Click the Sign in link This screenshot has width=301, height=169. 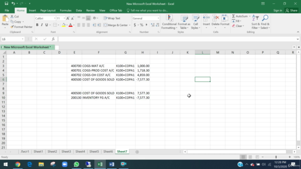277,10
